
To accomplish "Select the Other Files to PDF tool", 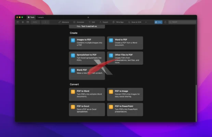I will [125, 58].
